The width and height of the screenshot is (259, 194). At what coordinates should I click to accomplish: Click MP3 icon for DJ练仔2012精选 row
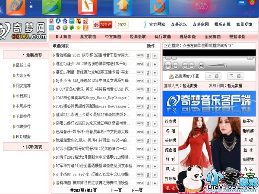(140, 157)
